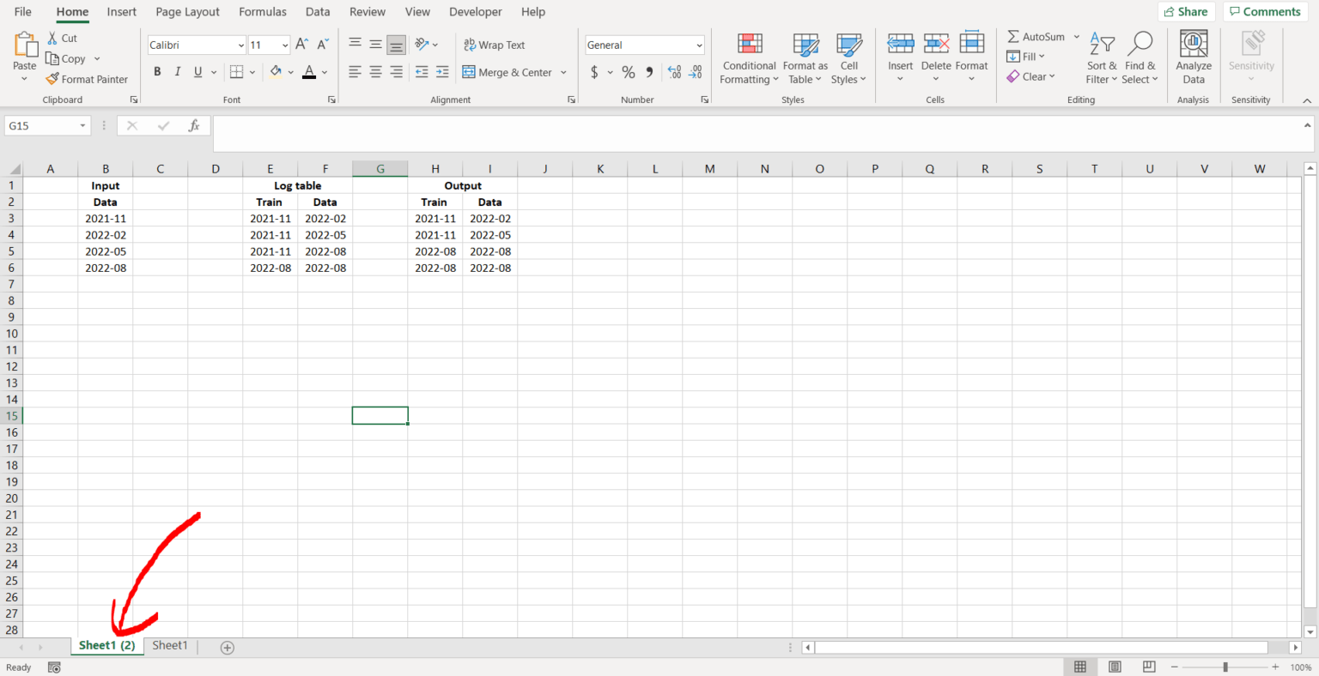Screen dimensions: 1319x676
Task: Click the Increase Decimal icon
Action: click(674, 72)
